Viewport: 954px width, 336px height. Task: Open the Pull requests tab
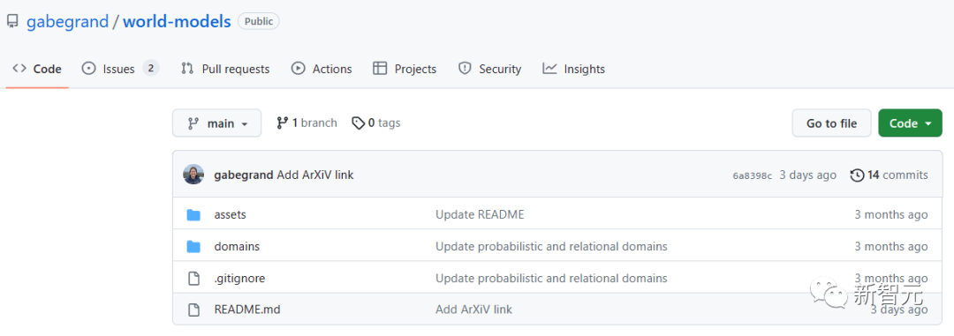pyautogui.click(x=225, y=69)
